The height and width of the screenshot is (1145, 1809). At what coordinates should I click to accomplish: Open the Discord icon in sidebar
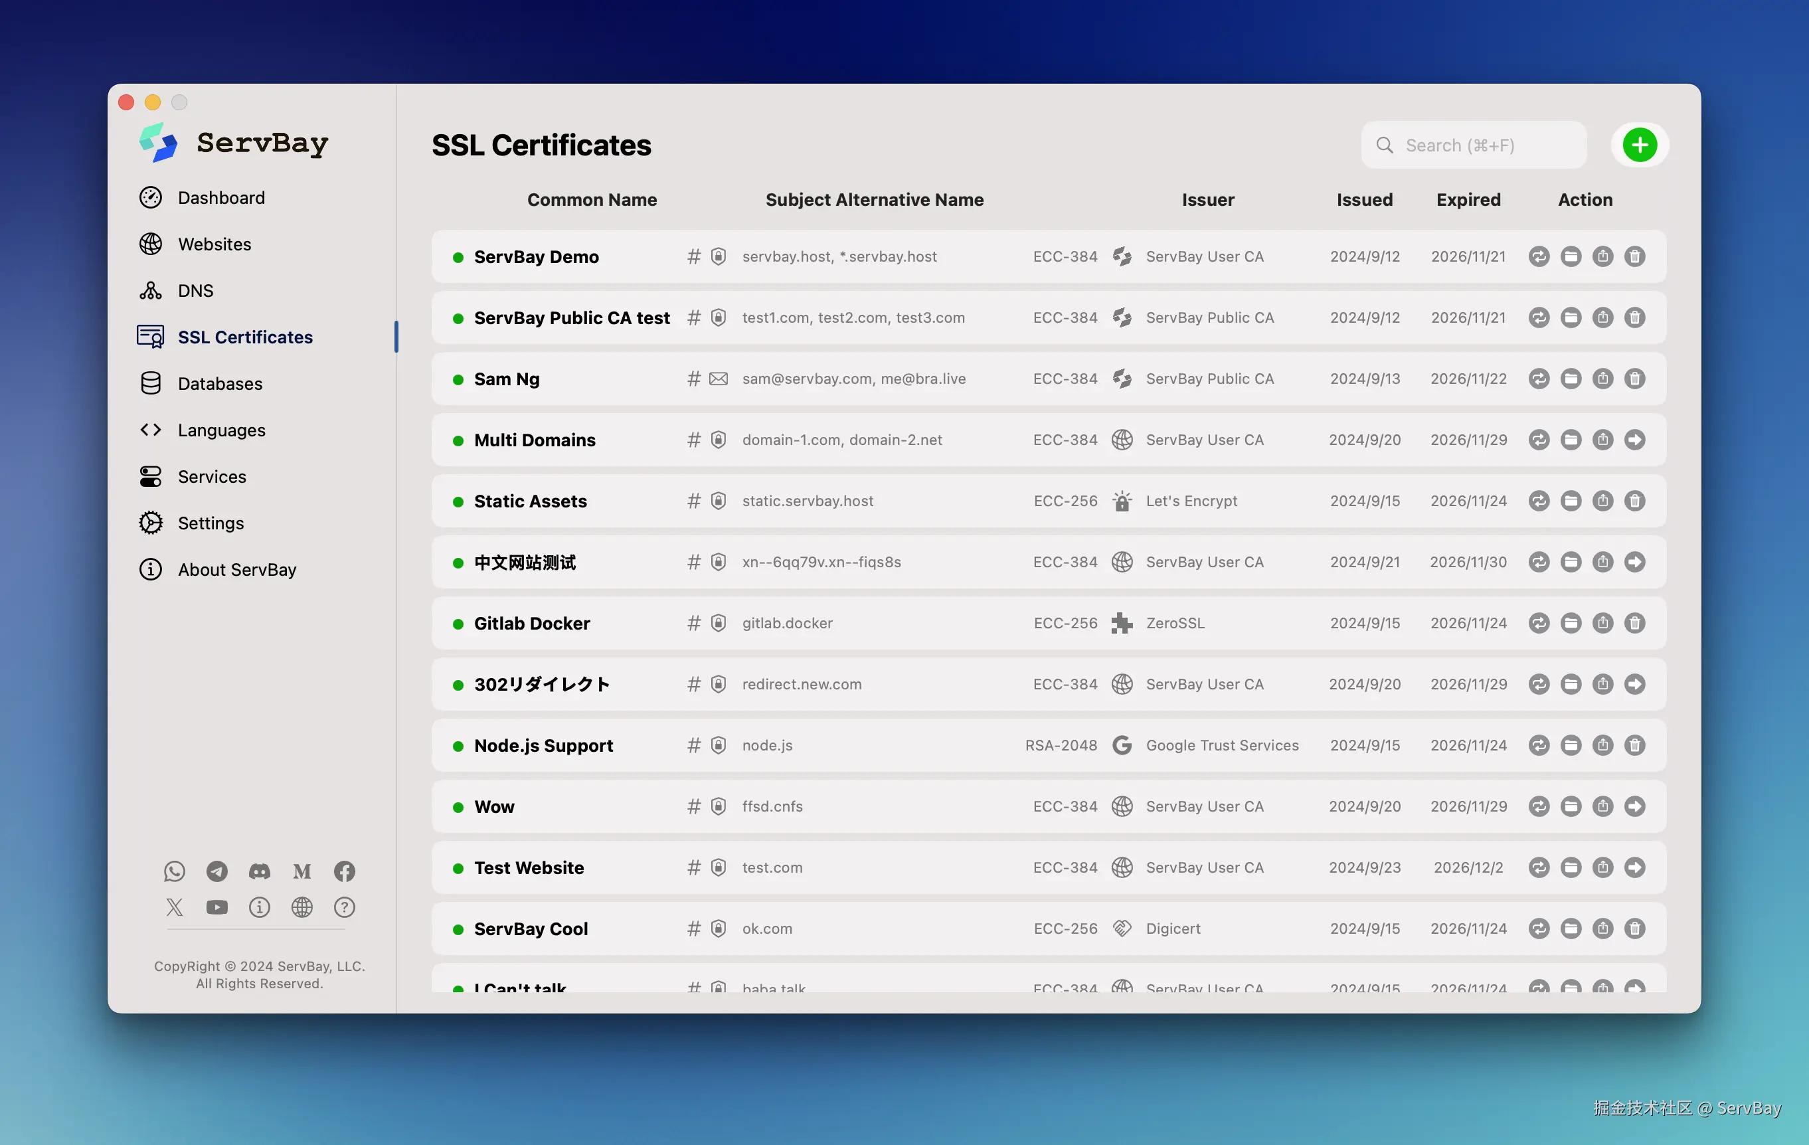259,871
